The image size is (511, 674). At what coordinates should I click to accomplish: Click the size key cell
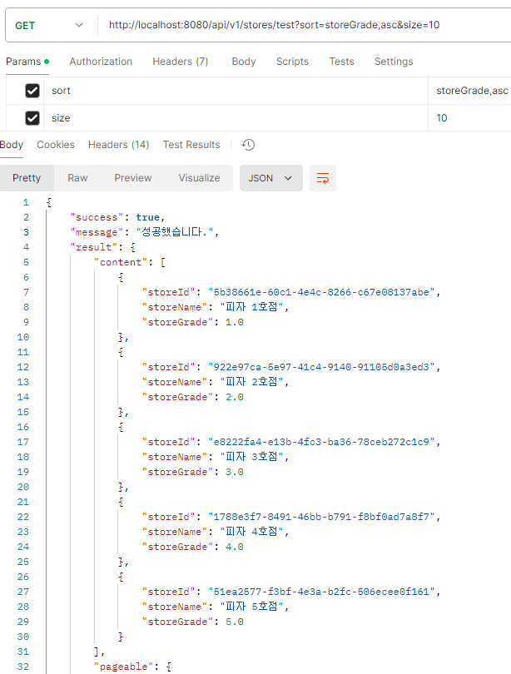[236, 118]
